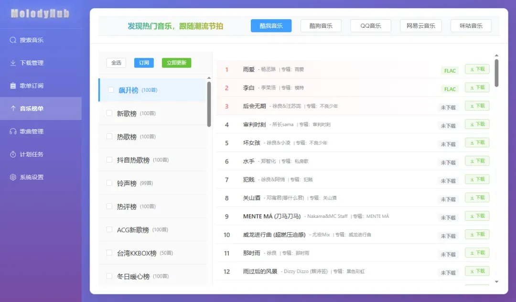516x302 pixels.
Task: Open download management via its arrow icon
Action: (x=13, y=63)
